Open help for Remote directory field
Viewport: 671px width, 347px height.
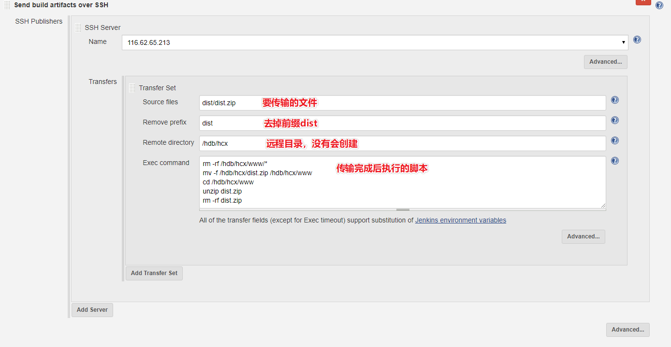(x=615, y=140)
